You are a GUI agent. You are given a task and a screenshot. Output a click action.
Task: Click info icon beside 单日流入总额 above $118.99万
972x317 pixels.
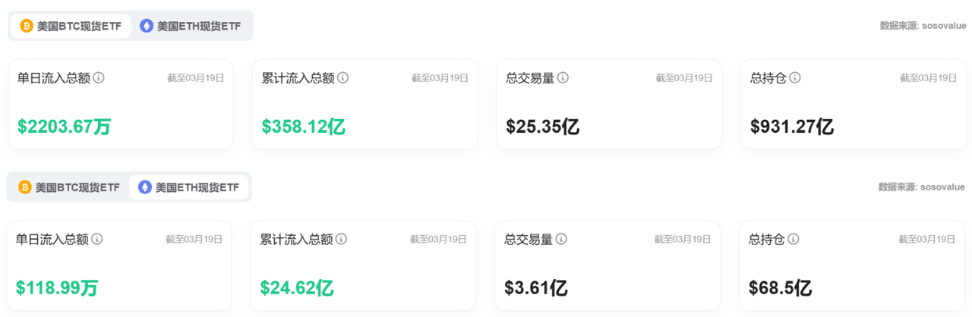[x=97, y=239]
